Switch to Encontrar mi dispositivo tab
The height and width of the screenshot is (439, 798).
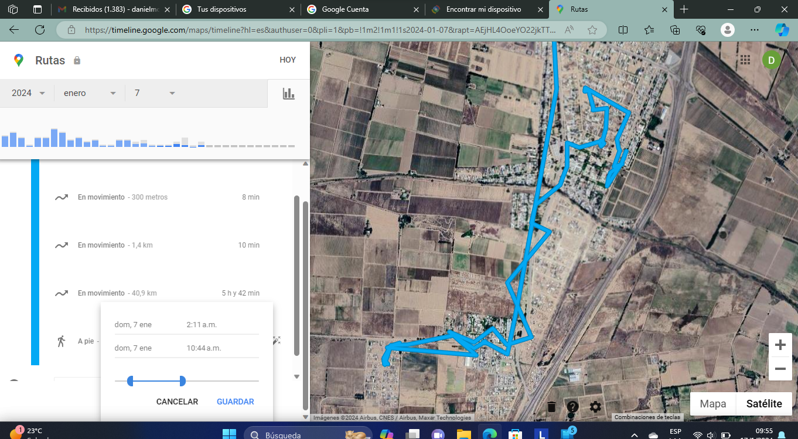(486, 9)
